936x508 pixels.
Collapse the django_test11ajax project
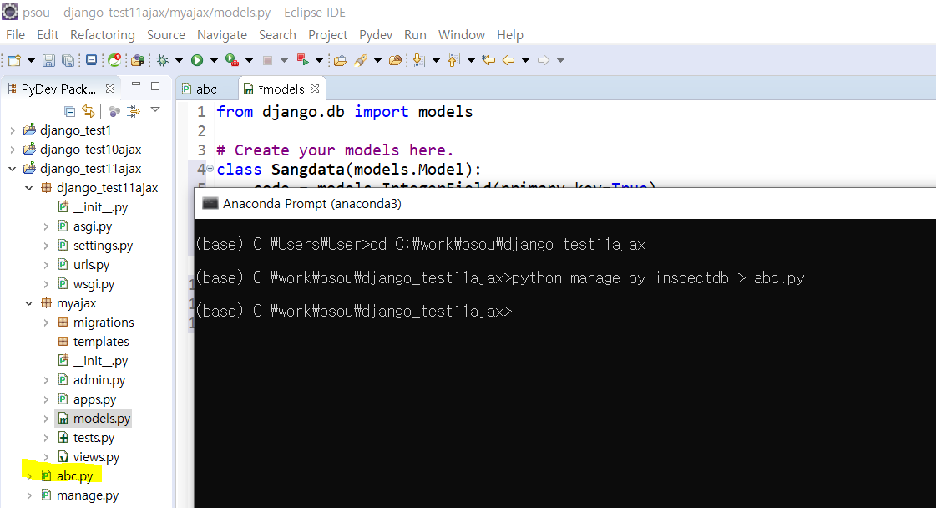(13, 169)
